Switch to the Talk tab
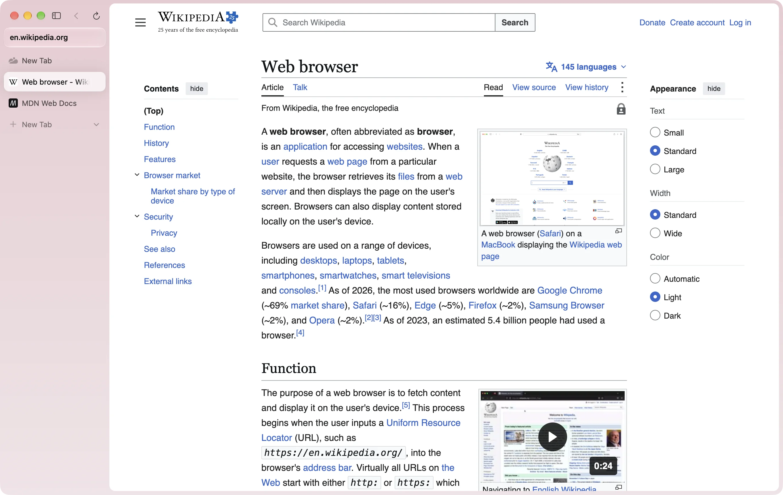783x495 pixels. click(x=300, y=87)
